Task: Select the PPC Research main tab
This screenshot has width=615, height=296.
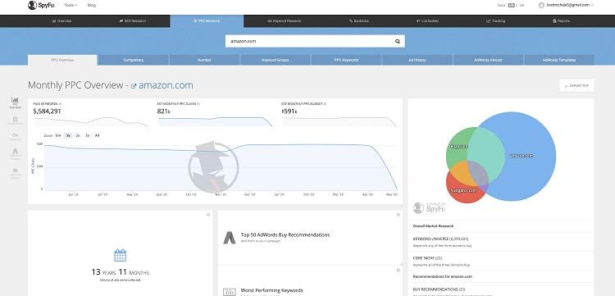Action: 207,20
